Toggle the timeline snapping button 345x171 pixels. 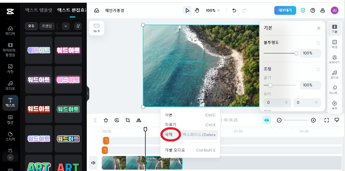pyautogui.click(x=267, y=120)
